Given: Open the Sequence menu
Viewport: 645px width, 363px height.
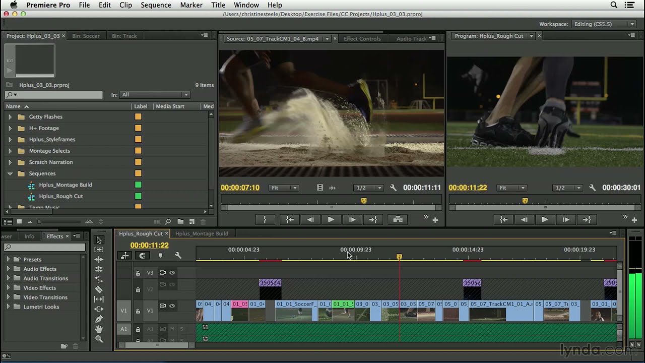Looking at the screenshot, I should click(x=156, y=5).
